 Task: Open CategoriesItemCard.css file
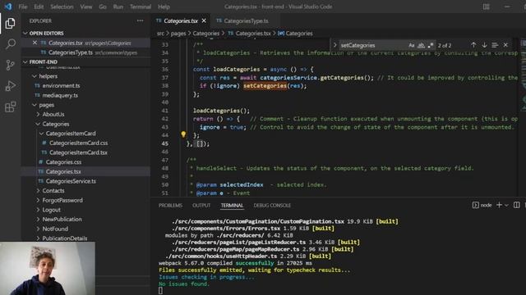79,143
